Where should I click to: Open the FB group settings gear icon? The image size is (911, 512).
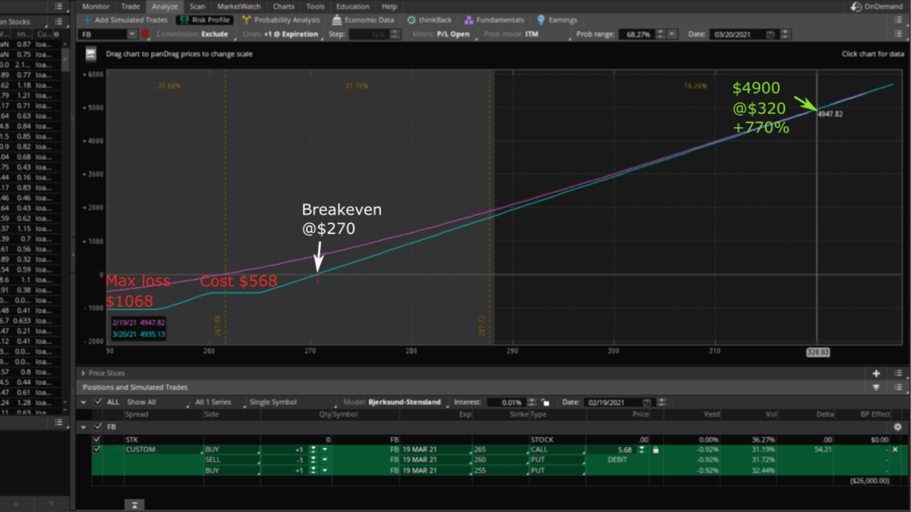898,427
